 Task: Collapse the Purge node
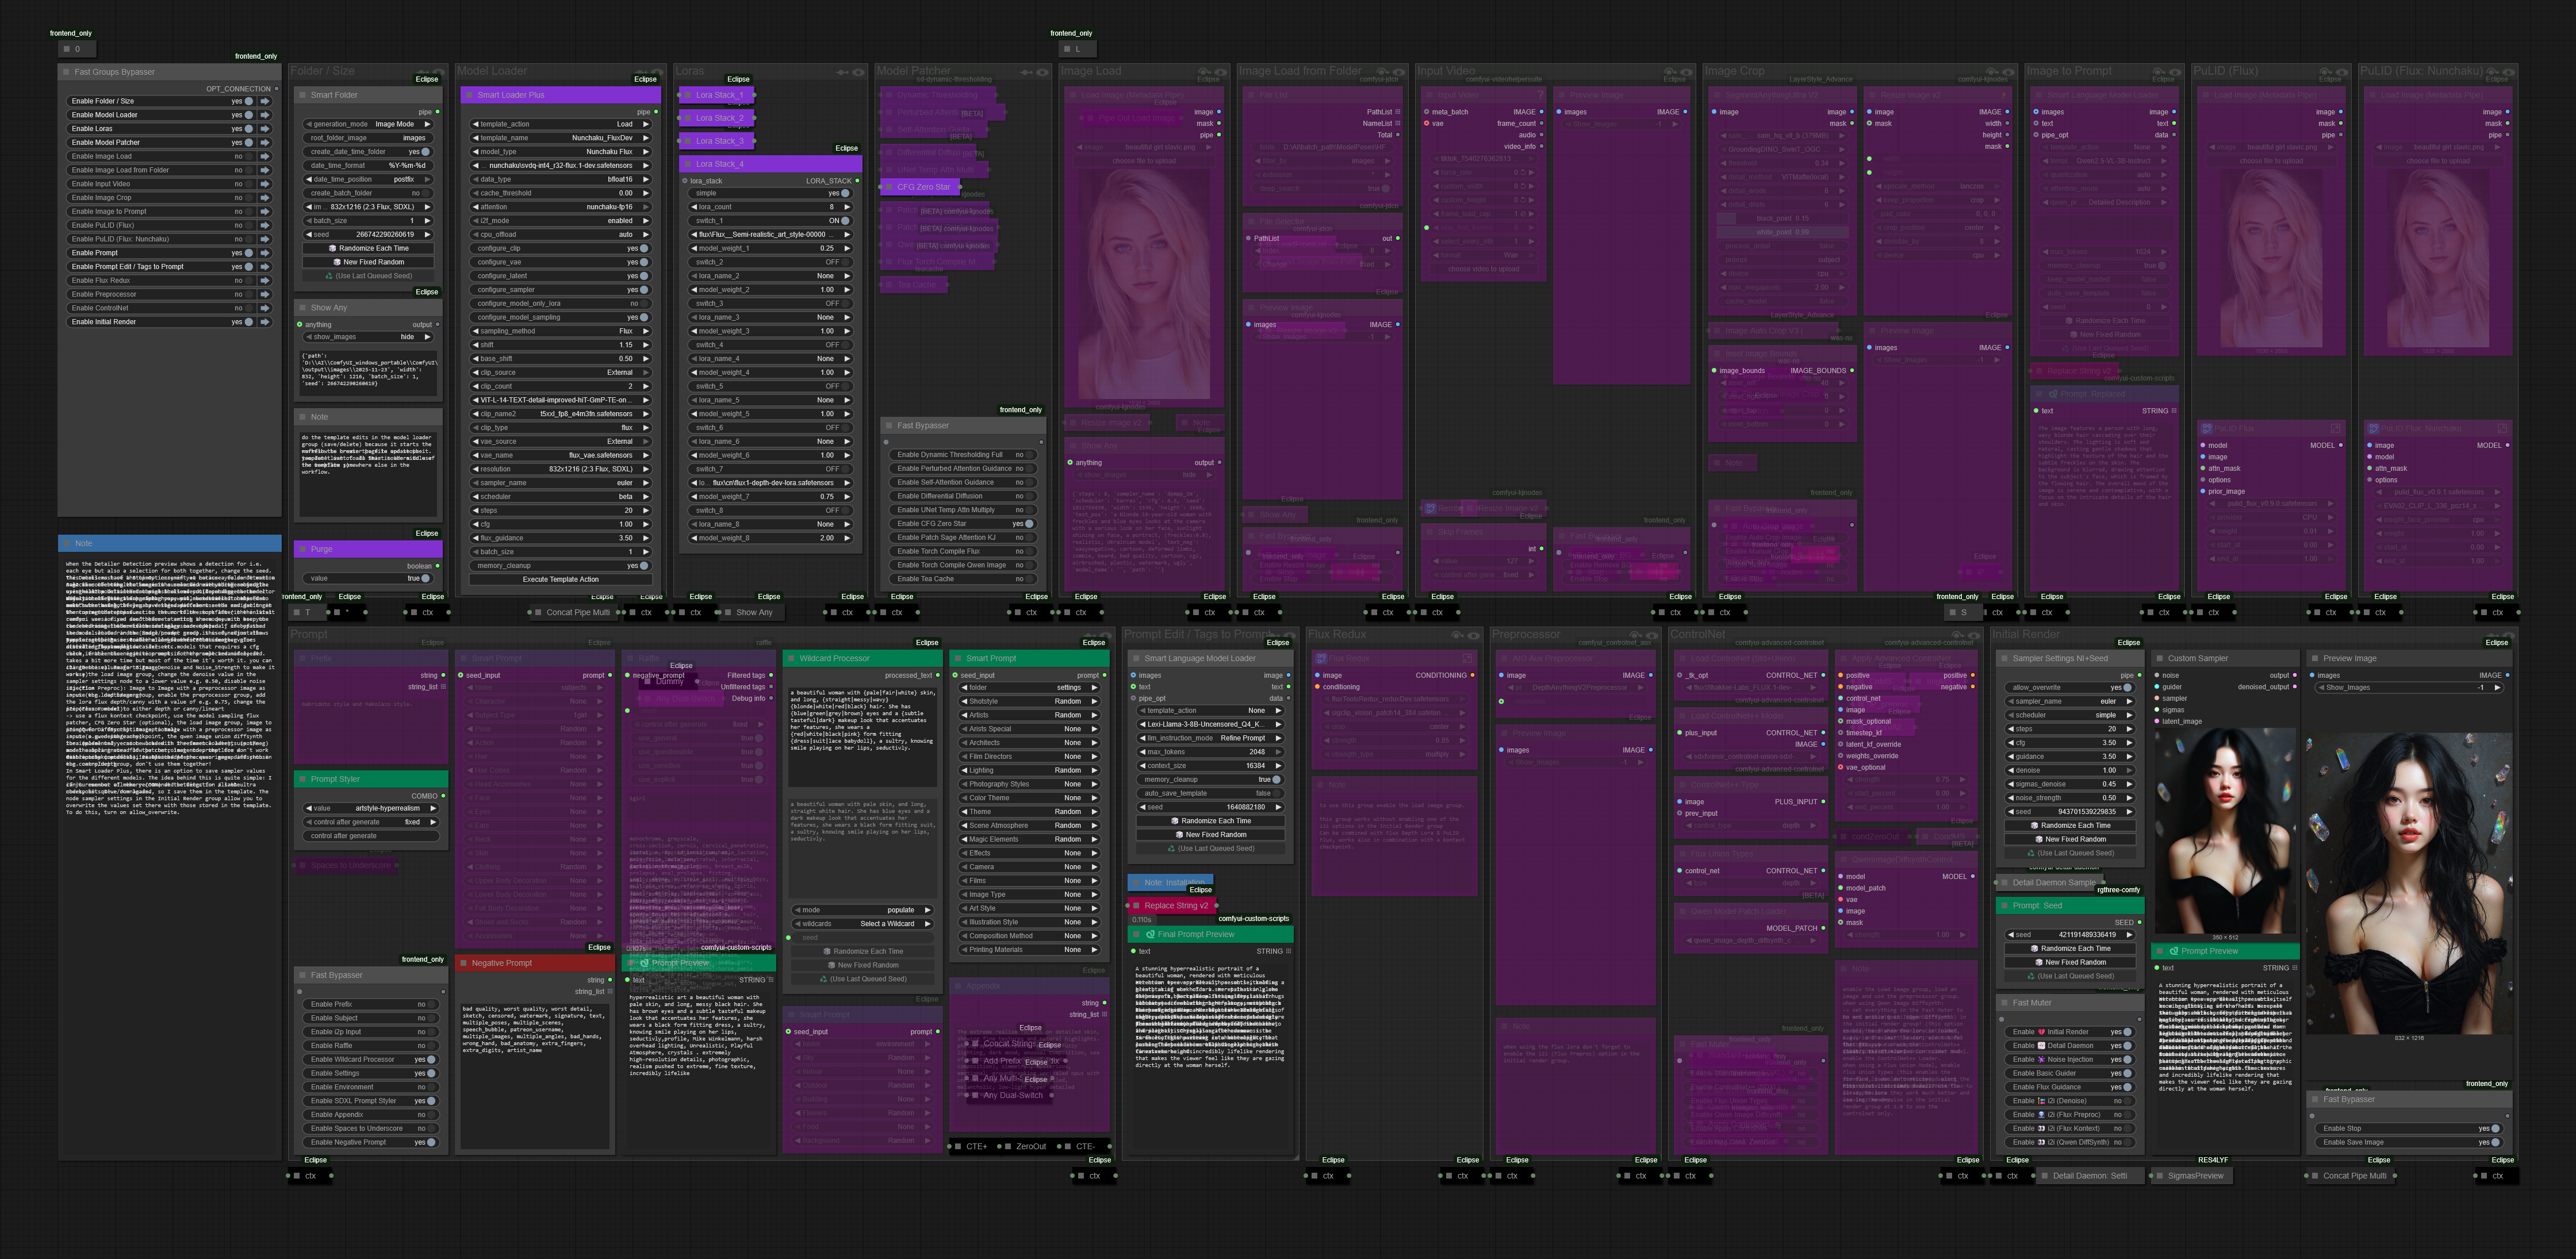coord(302,549)
